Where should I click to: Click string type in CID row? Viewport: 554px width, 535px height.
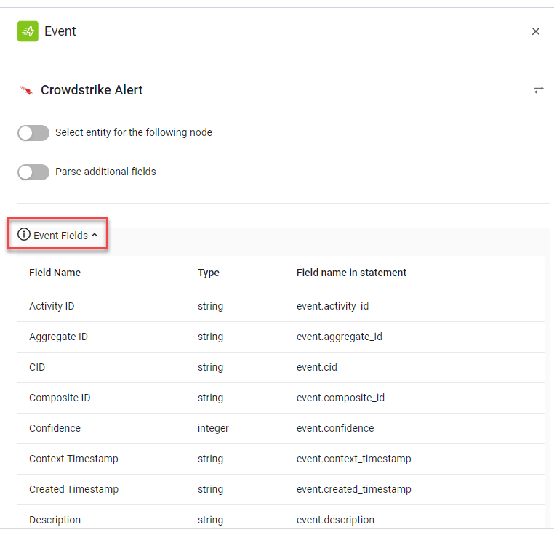point(210,368)
